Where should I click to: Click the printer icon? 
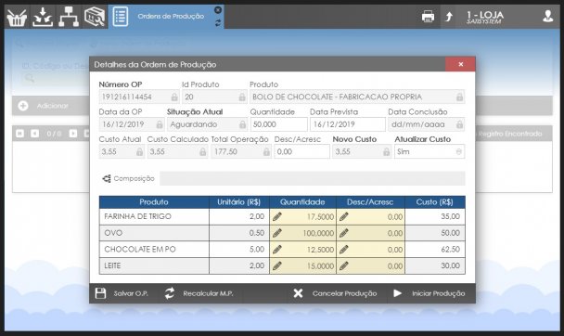[x=428, y=17]
